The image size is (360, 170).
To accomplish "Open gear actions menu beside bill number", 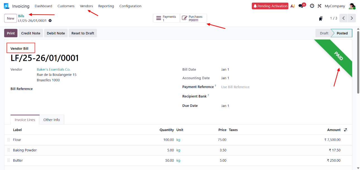I will pyautogui.click(x=50, y=21).
